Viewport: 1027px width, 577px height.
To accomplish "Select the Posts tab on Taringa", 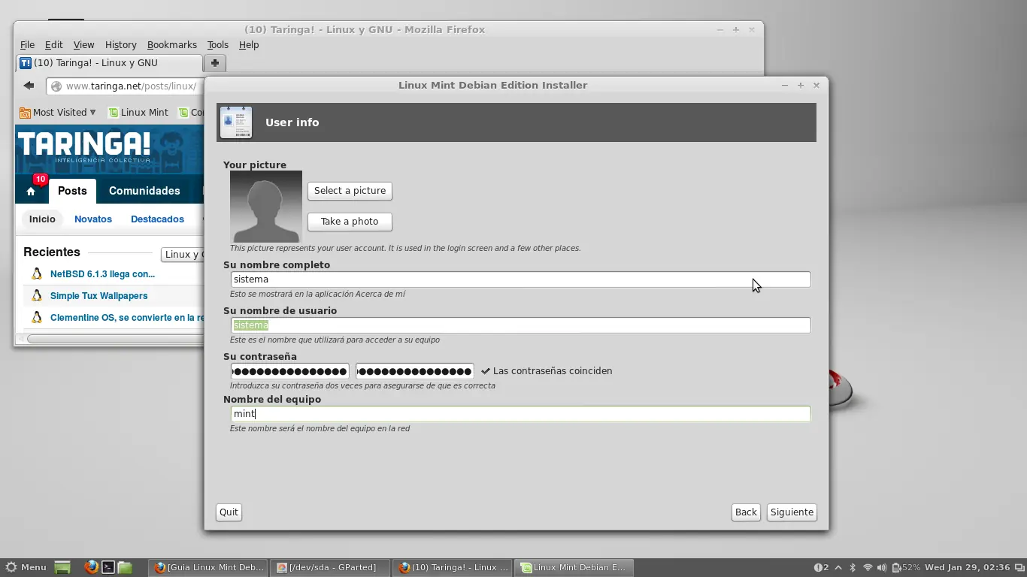I will coord(72,191).
